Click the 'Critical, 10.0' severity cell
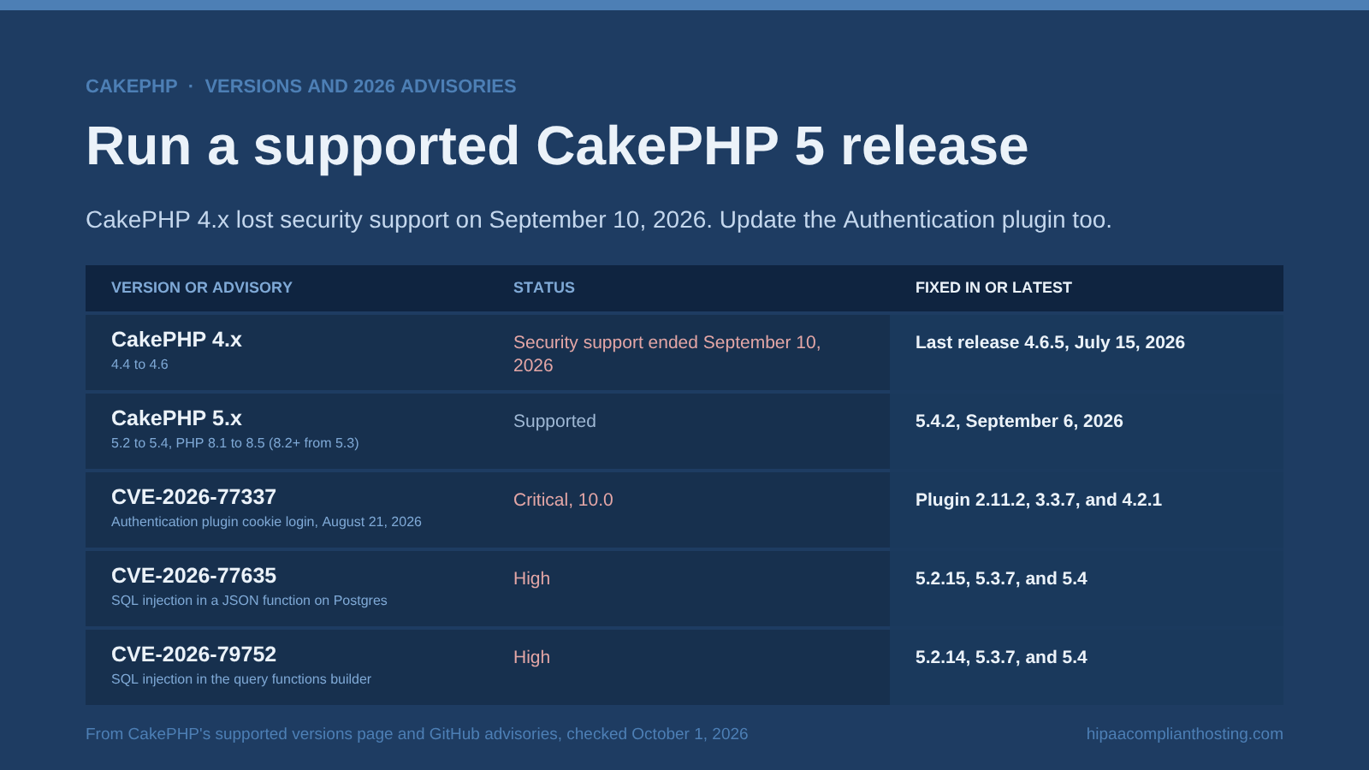This screenshot has width=1369, height=770. click(x=563, y=500)
